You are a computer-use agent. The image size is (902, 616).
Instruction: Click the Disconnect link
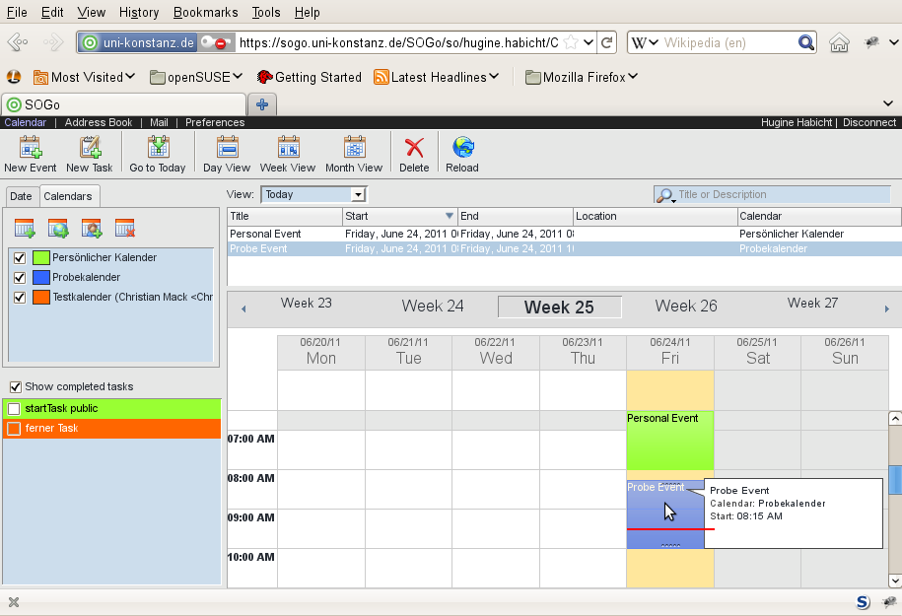[x=869, y=122]
